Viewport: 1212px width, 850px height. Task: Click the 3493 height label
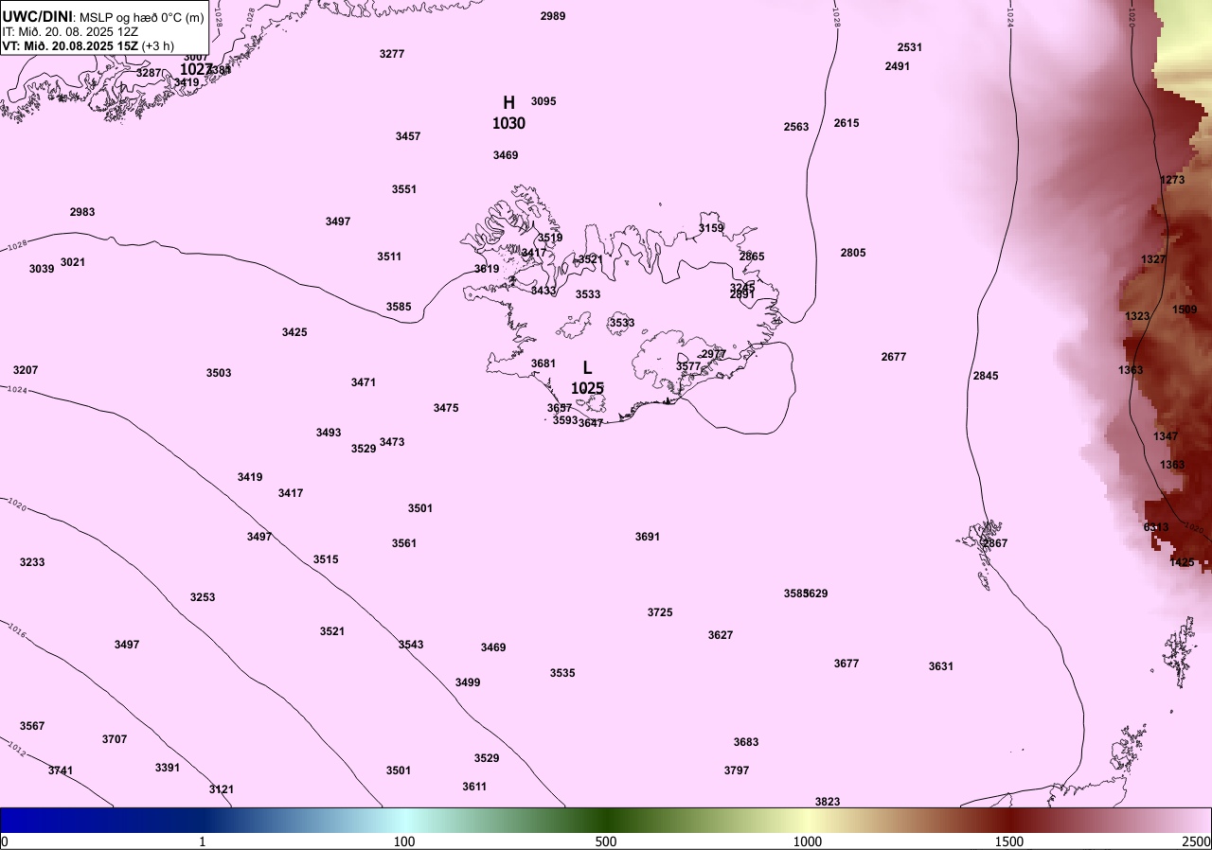click(x=329, y=433)
